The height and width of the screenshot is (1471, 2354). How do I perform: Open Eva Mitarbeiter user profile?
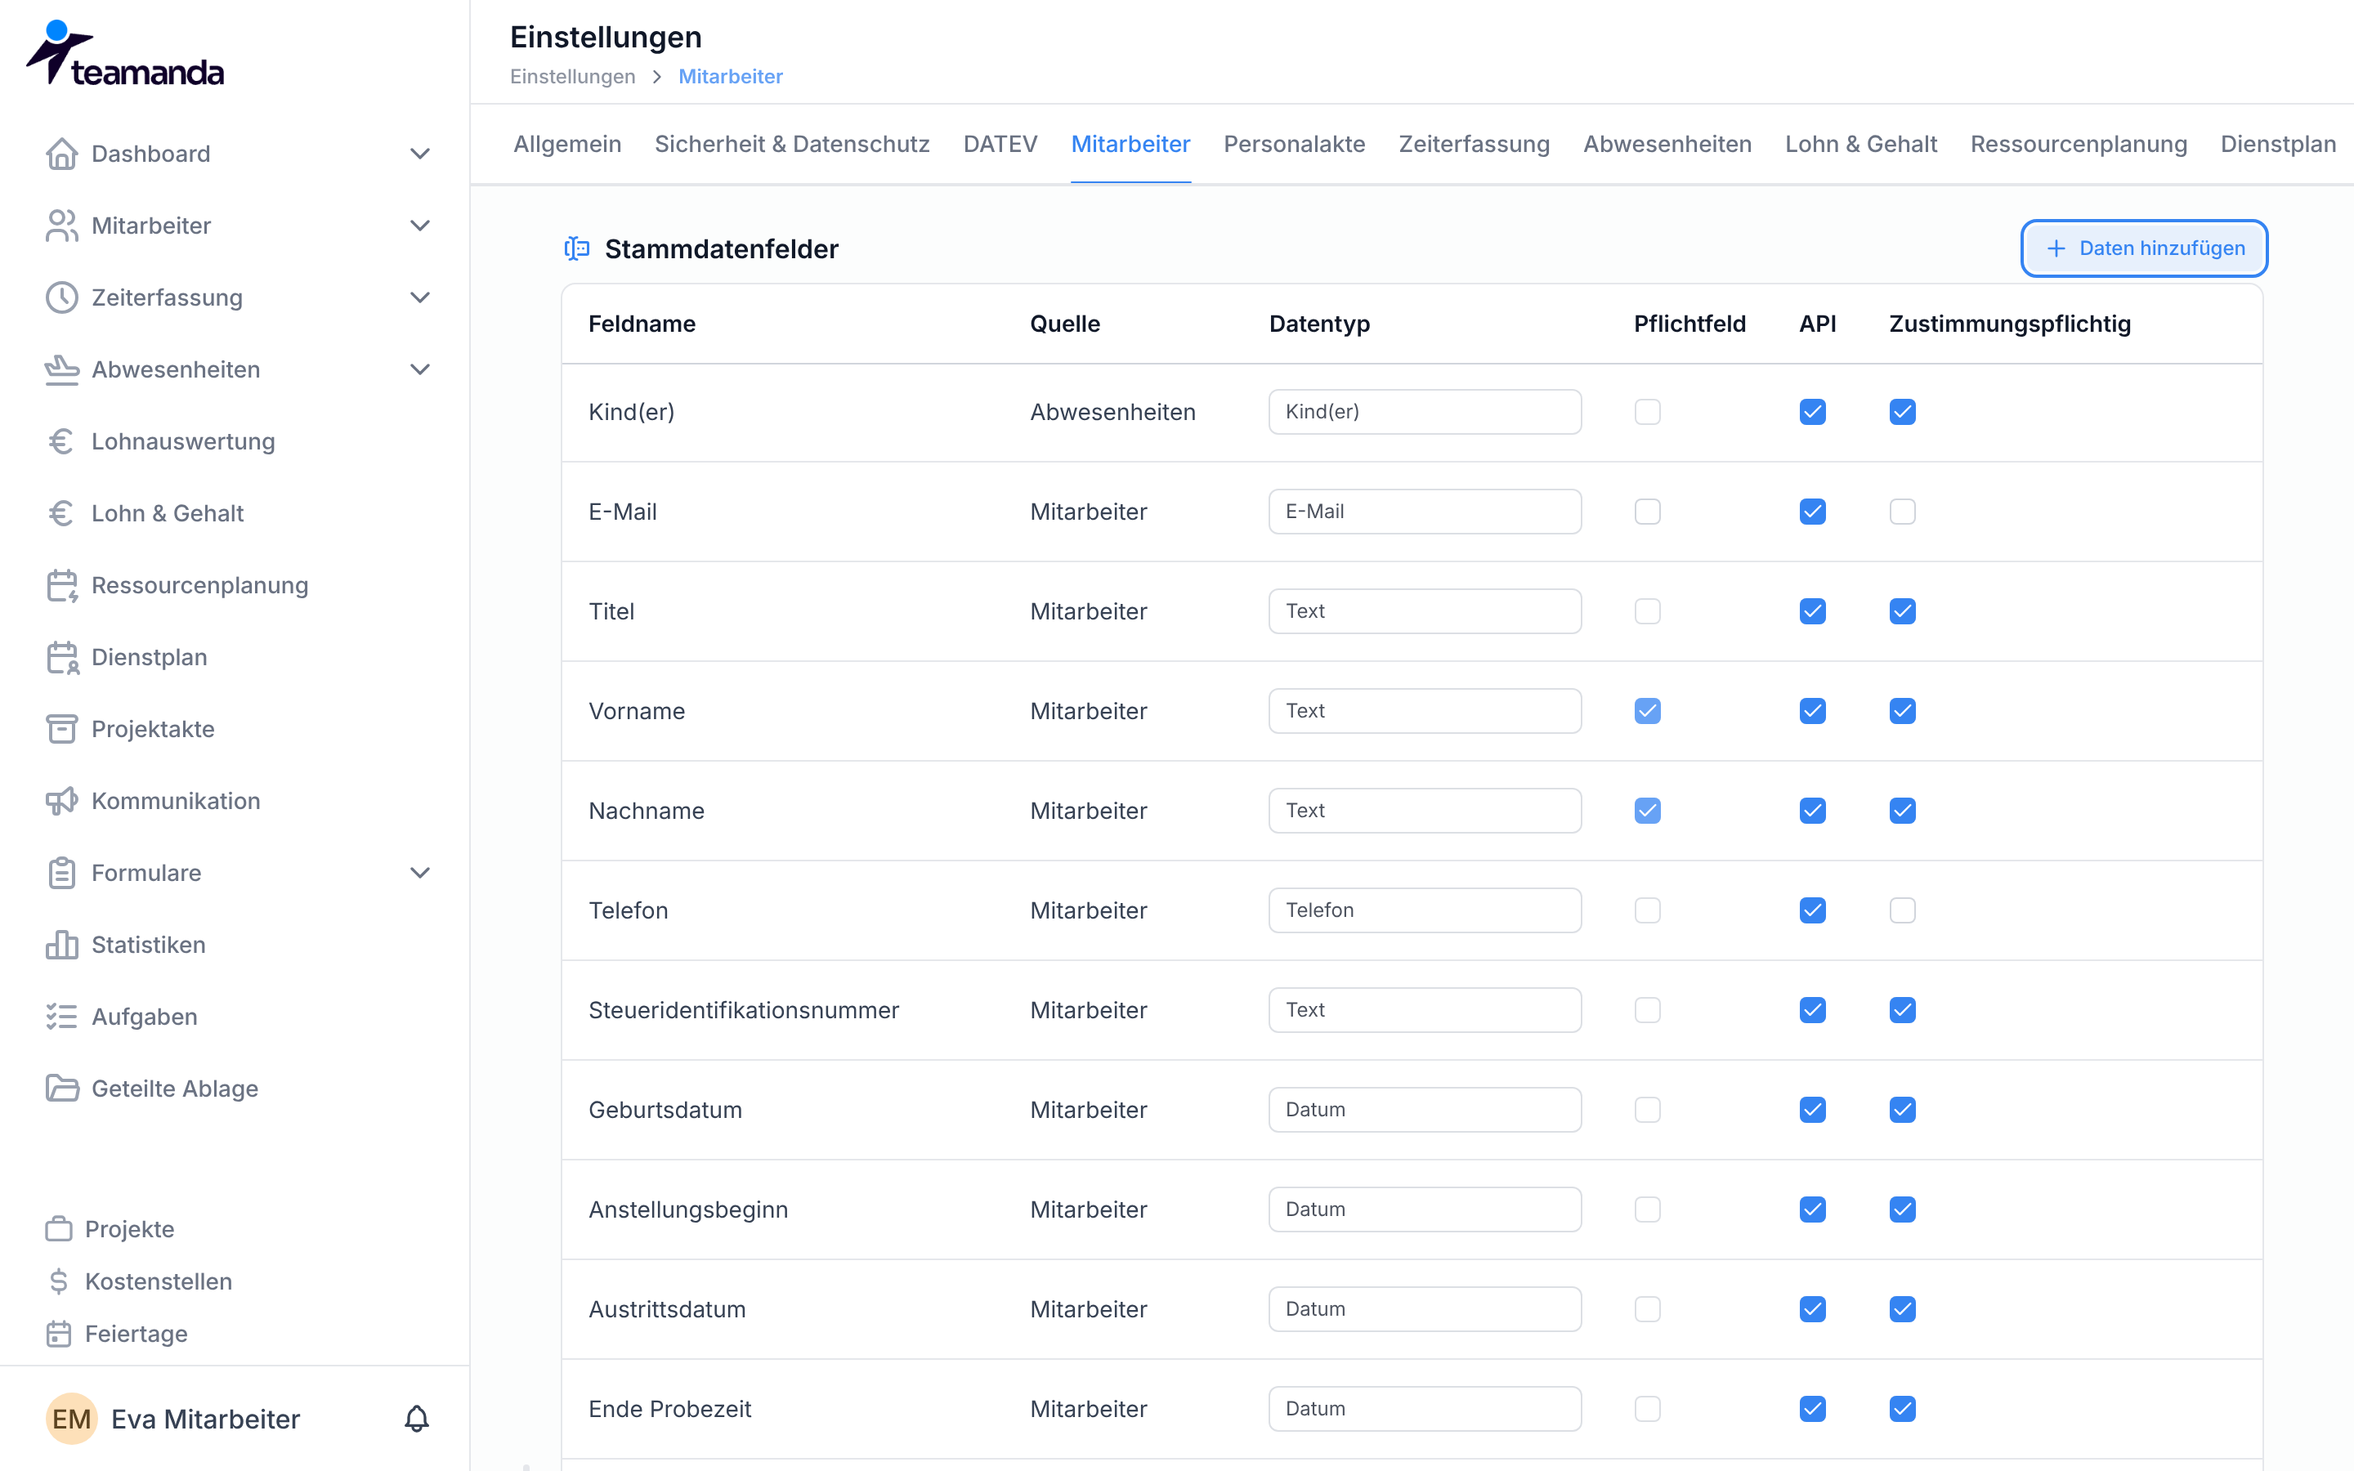coord(173,1420)
